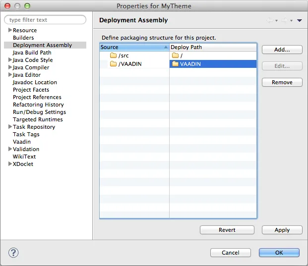Select Deployment Assembly in the tree

tap(43, 45)
